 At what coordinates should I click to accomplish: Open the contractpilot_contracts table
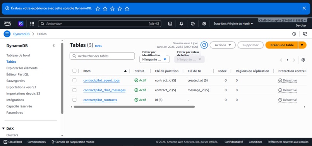(x=100, y=100)
